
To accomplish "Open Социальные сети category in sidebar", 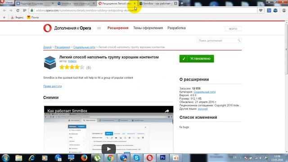I will 204,92.
